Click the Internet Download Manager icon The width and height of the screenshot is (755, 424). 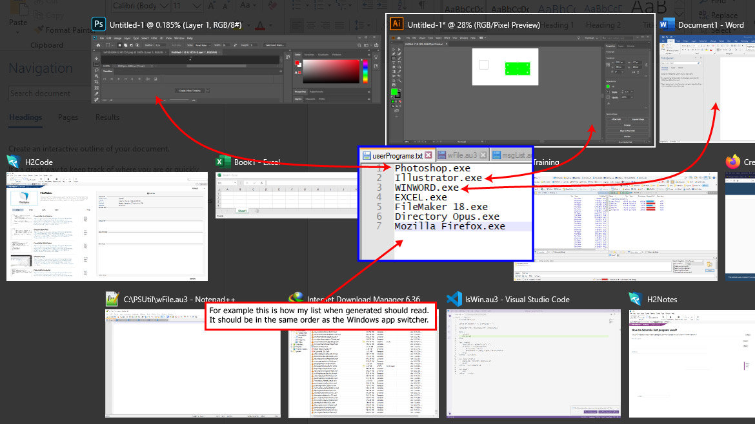coord(296,298)
